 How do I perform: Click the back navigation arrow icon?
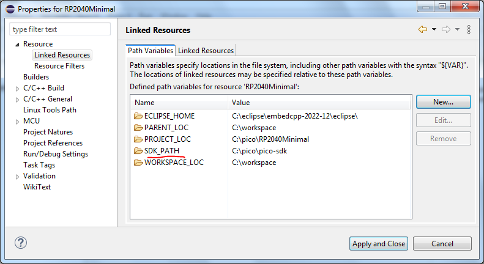[422, 29]
